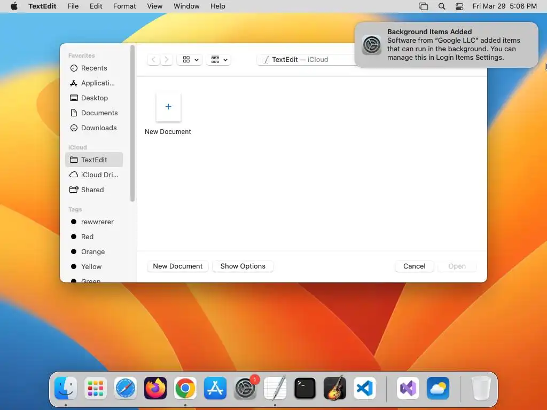The height and width of the screenshot is (410, 547).
Task: Select the Red tag in the sidebar
Action: (94, 236)
